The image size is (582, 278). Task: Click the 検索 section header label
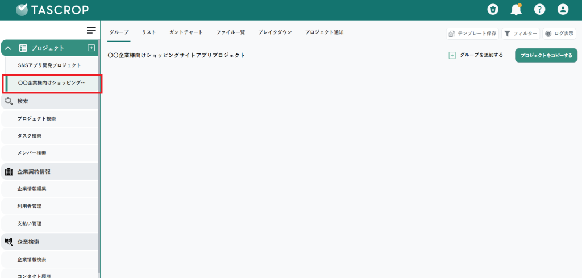pyautogui.click(x=23, y=101)
